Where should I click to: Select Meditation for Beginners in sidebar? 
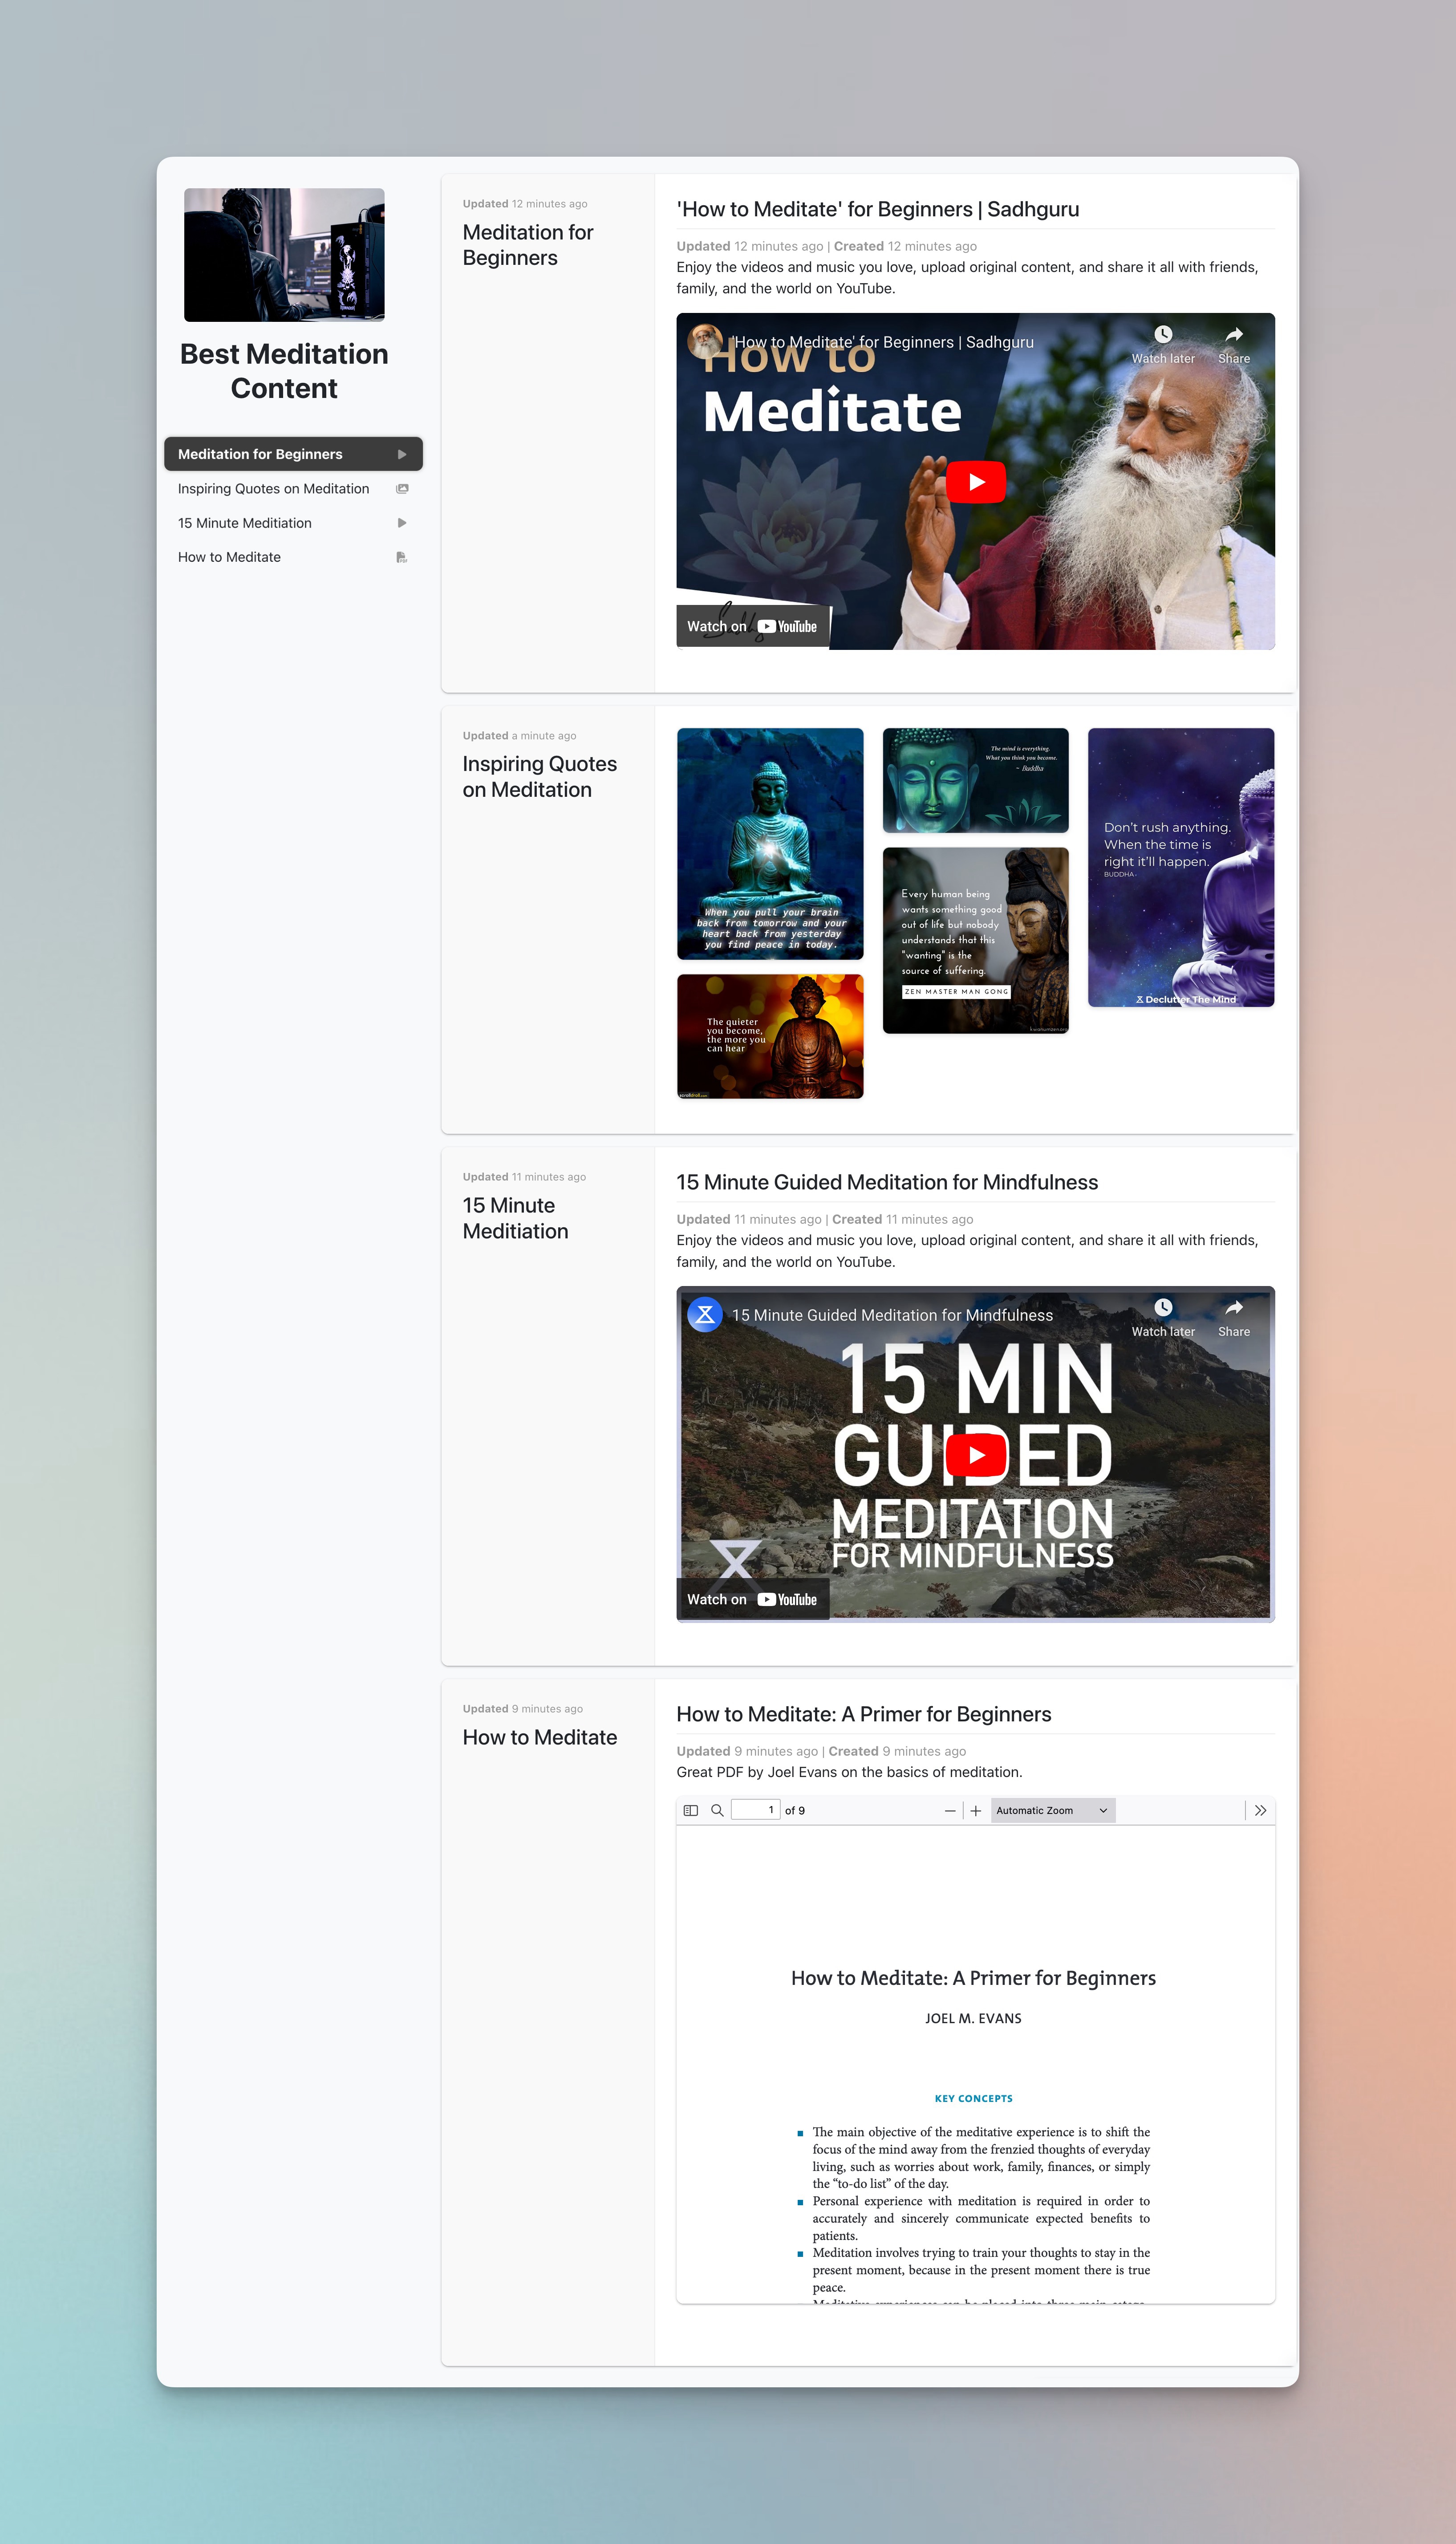tap(293, 454)
